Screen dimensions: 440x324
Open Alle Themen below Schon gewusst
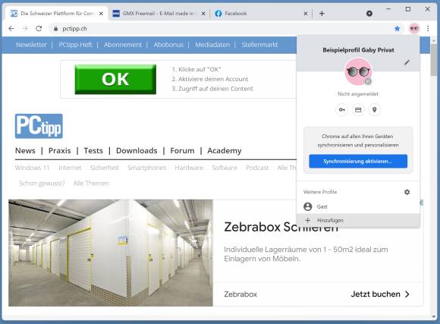click(x=91, y=184)
